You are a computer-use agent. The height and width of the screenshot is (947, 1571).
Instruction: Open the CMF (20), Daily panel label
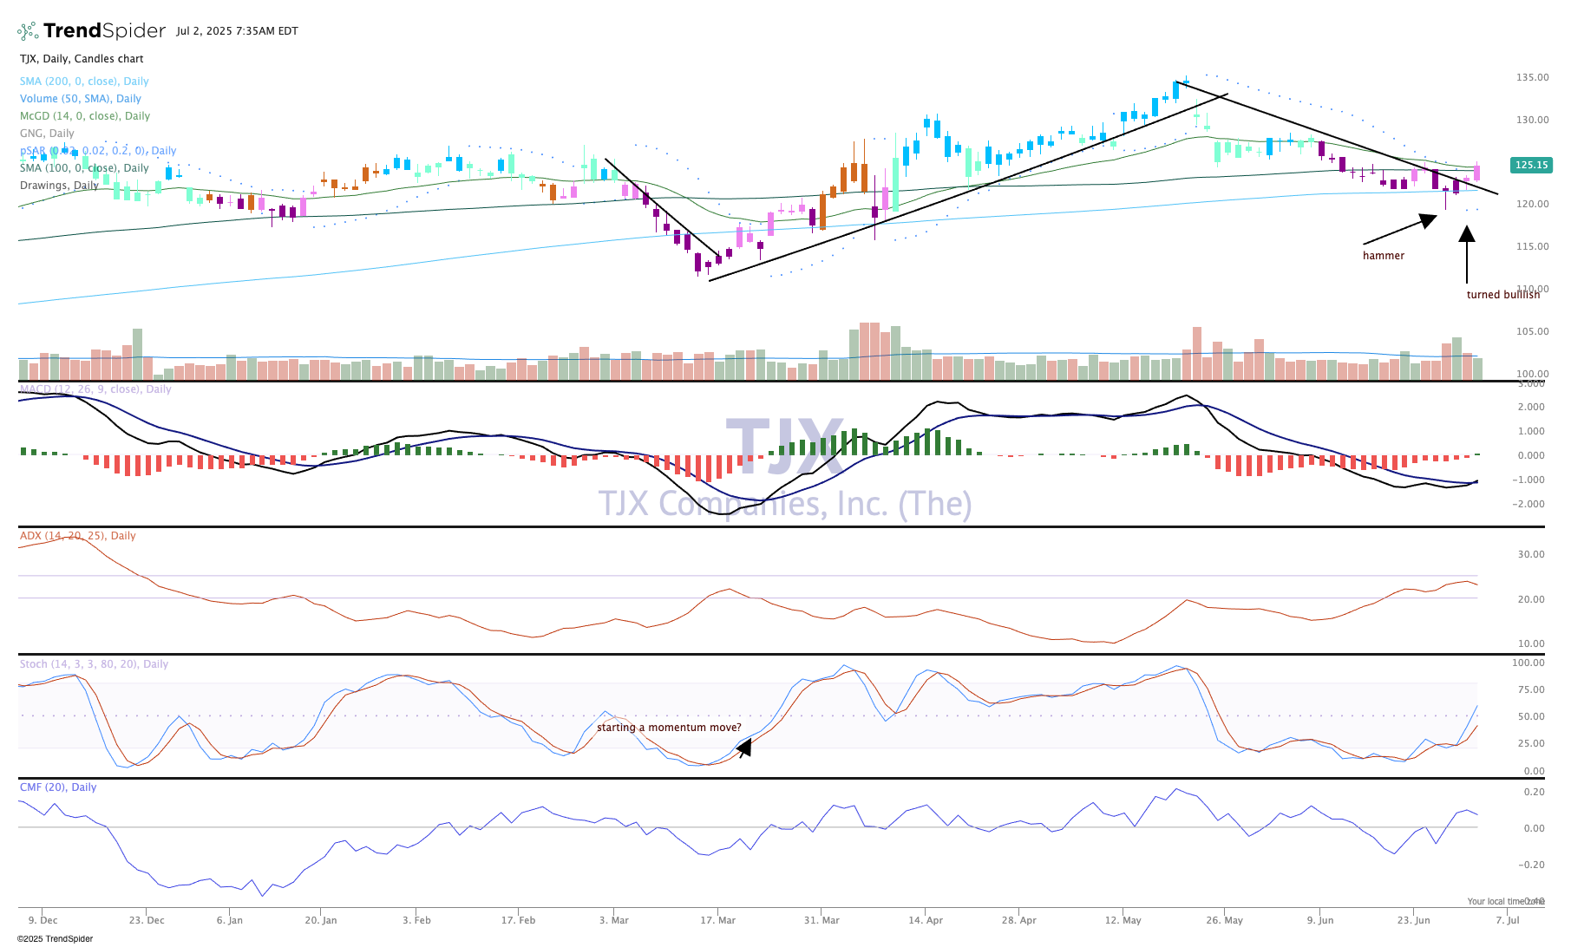pyautogui.click(x=58, y=787)
